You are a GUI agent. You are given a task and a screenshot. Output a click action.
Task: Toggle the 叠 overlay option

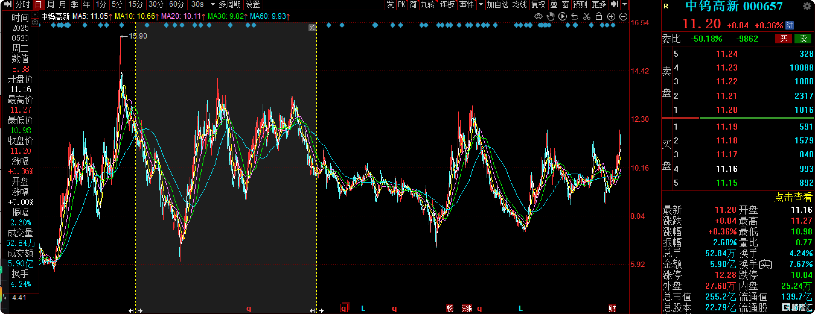click(554, 5)
